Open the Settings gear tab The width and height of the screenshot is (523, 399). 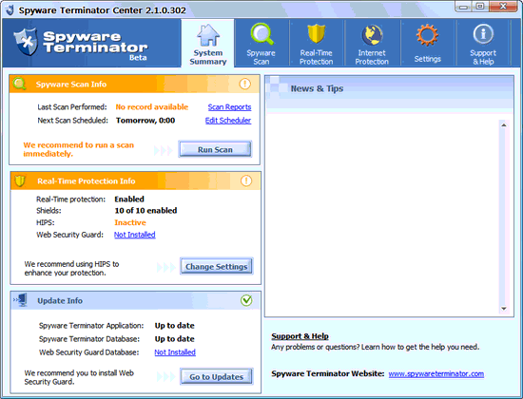pos(428,44)
